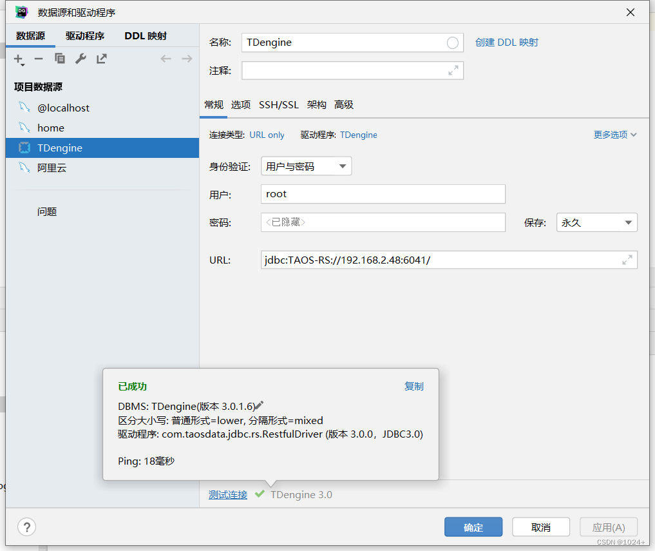Click DataGrip app icon in title bar

click(21, 12)
